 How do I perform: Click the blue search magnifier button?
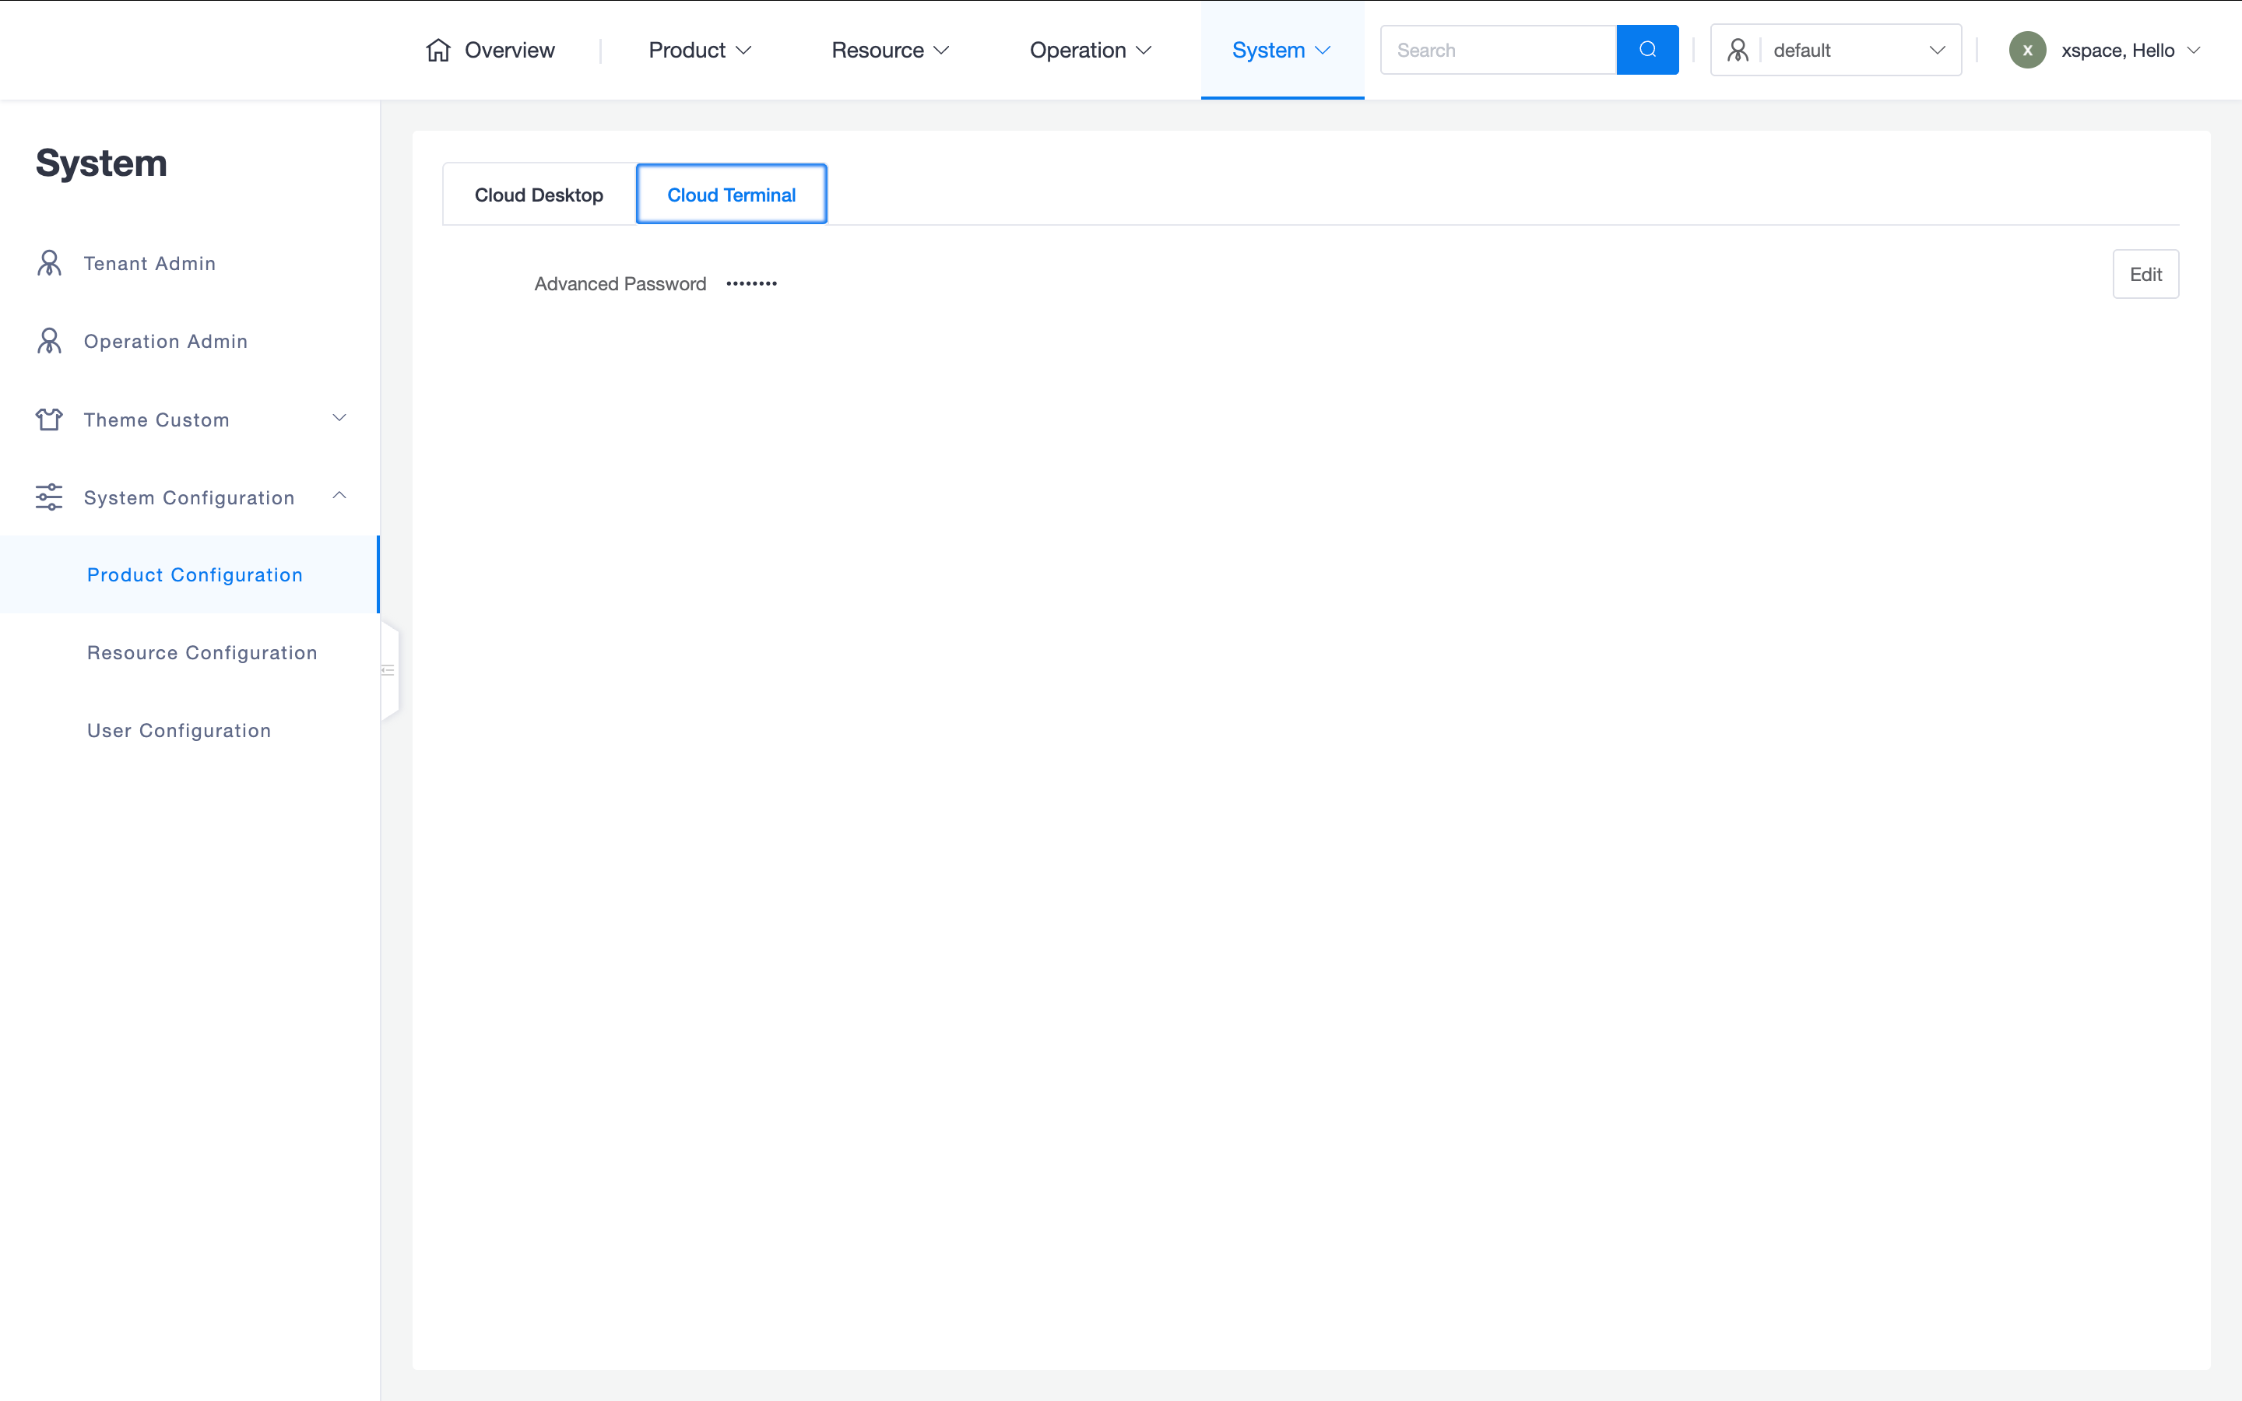coord(1647,50)
